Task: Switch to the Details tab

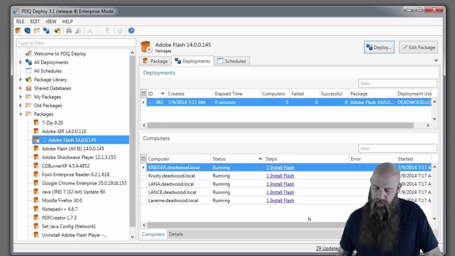Action: pyautogui.click(x=176, y=234)
